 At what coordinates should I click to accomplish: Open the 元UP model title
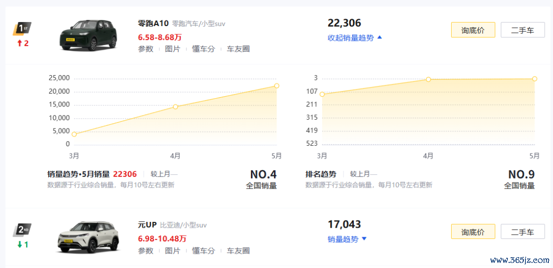147,225
